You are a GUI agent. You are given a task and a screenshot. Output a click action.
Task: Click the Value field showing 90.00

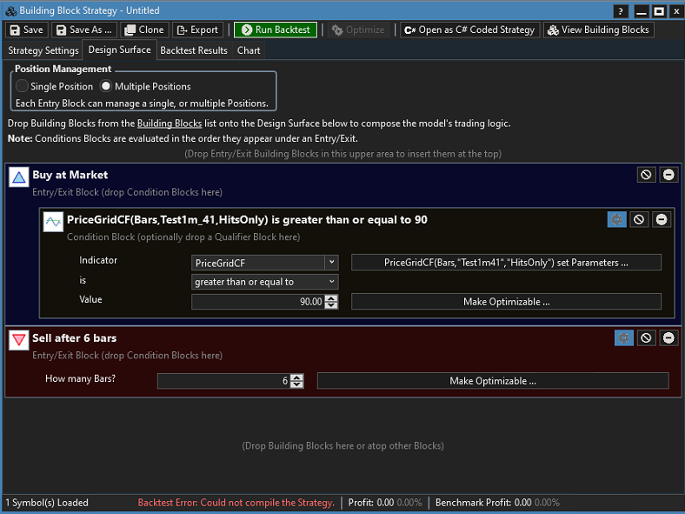(x=258, y=302)
